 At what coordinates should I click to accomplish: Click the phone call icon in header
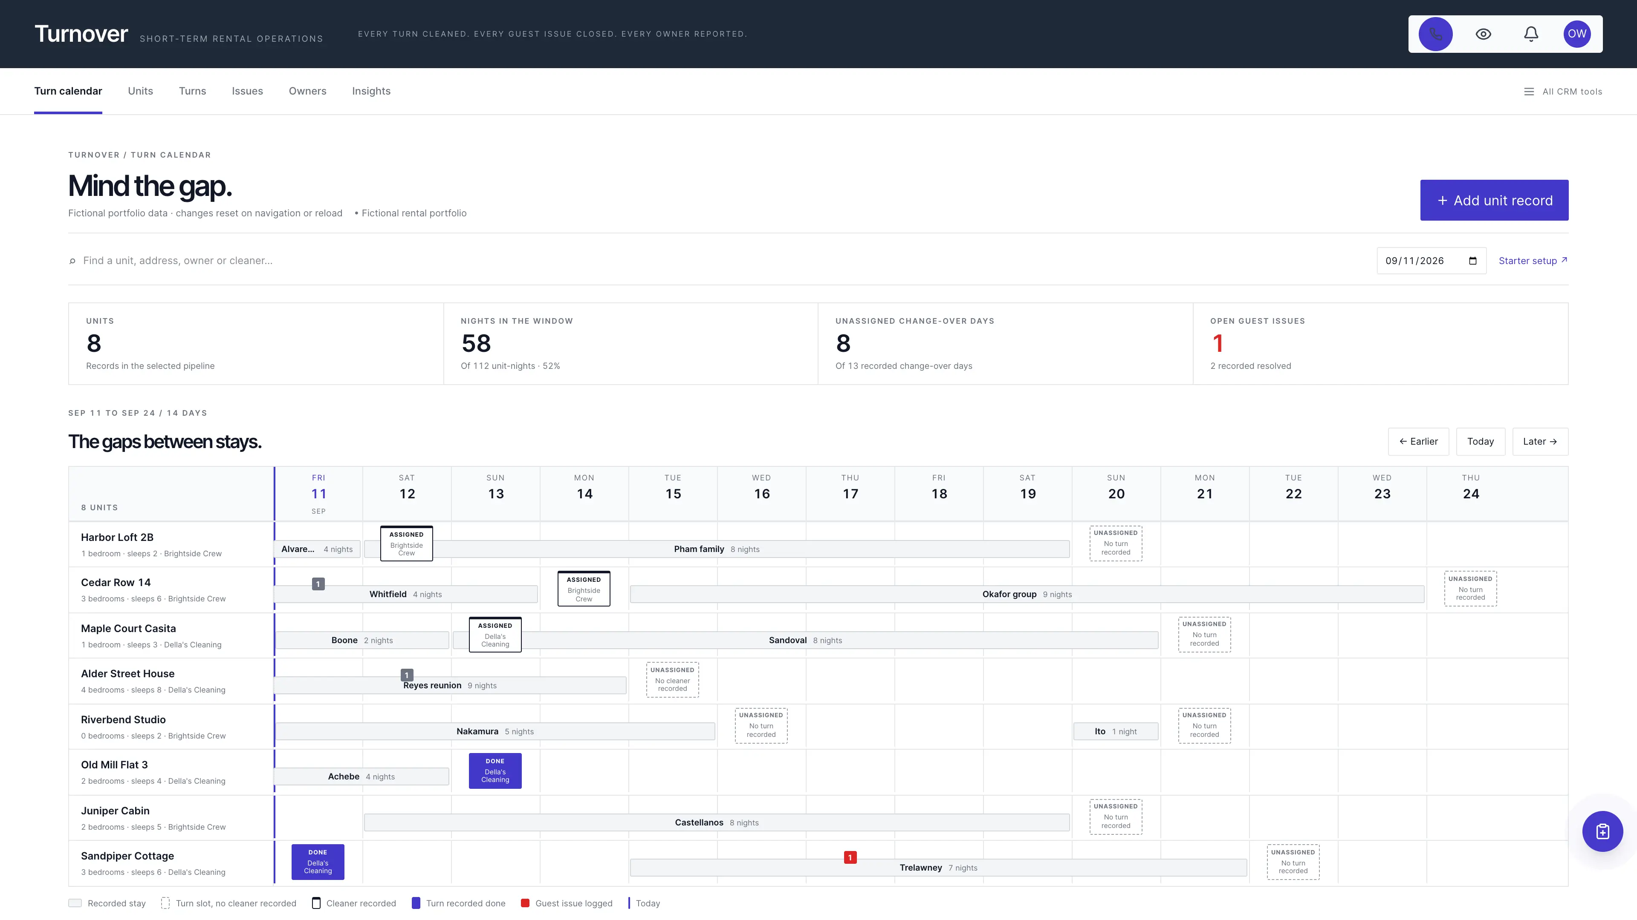(x=1435, y=34)
